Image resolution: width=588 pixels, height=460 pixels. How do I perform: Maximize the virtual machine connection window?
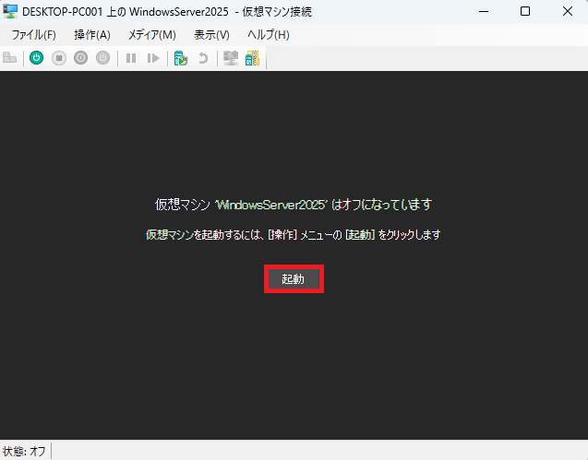coord(525,11)
